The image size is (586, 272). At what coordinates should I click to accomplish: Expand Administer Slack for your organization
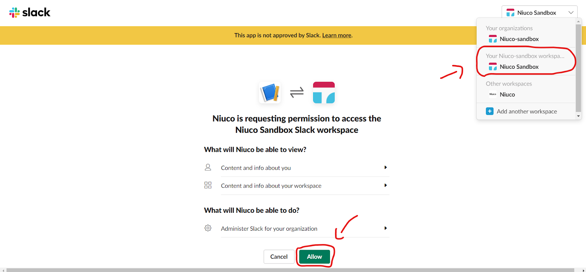point(305,228)
